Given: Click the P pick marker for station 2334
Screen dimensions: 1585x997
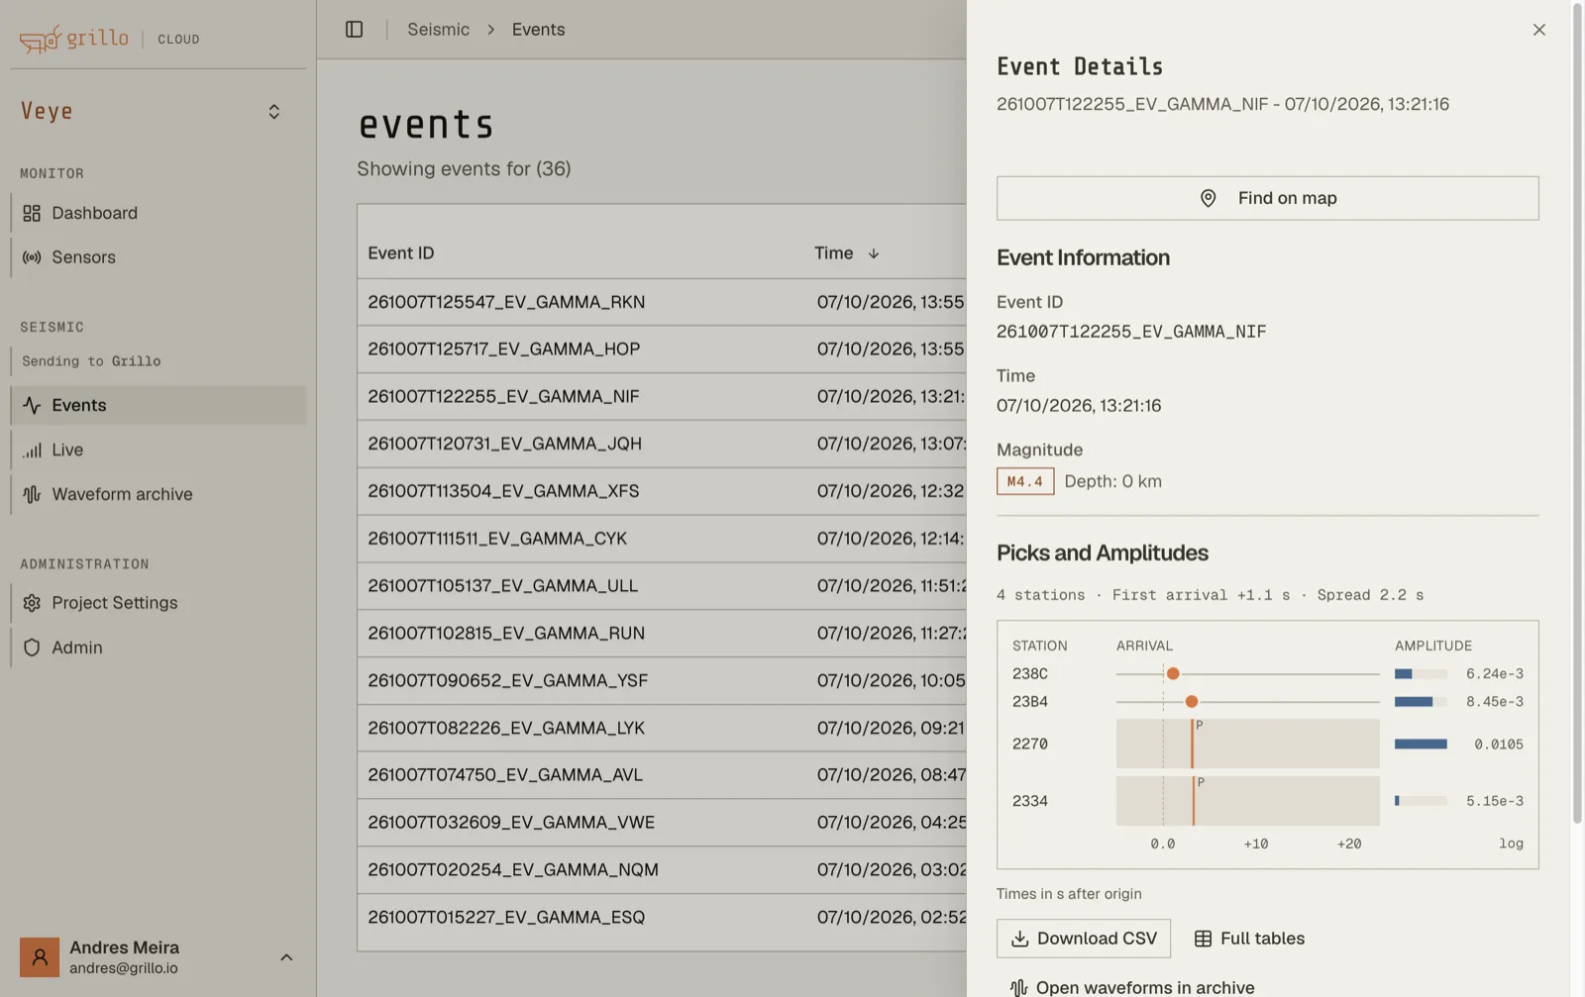Looking at the screenshot, I should tap(1195, 801).
